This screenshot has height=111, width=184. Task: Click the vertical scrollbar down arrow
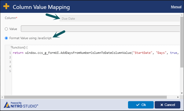point(182,93)
